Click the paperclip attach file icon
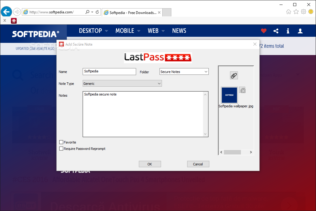 tap(234, 75)
